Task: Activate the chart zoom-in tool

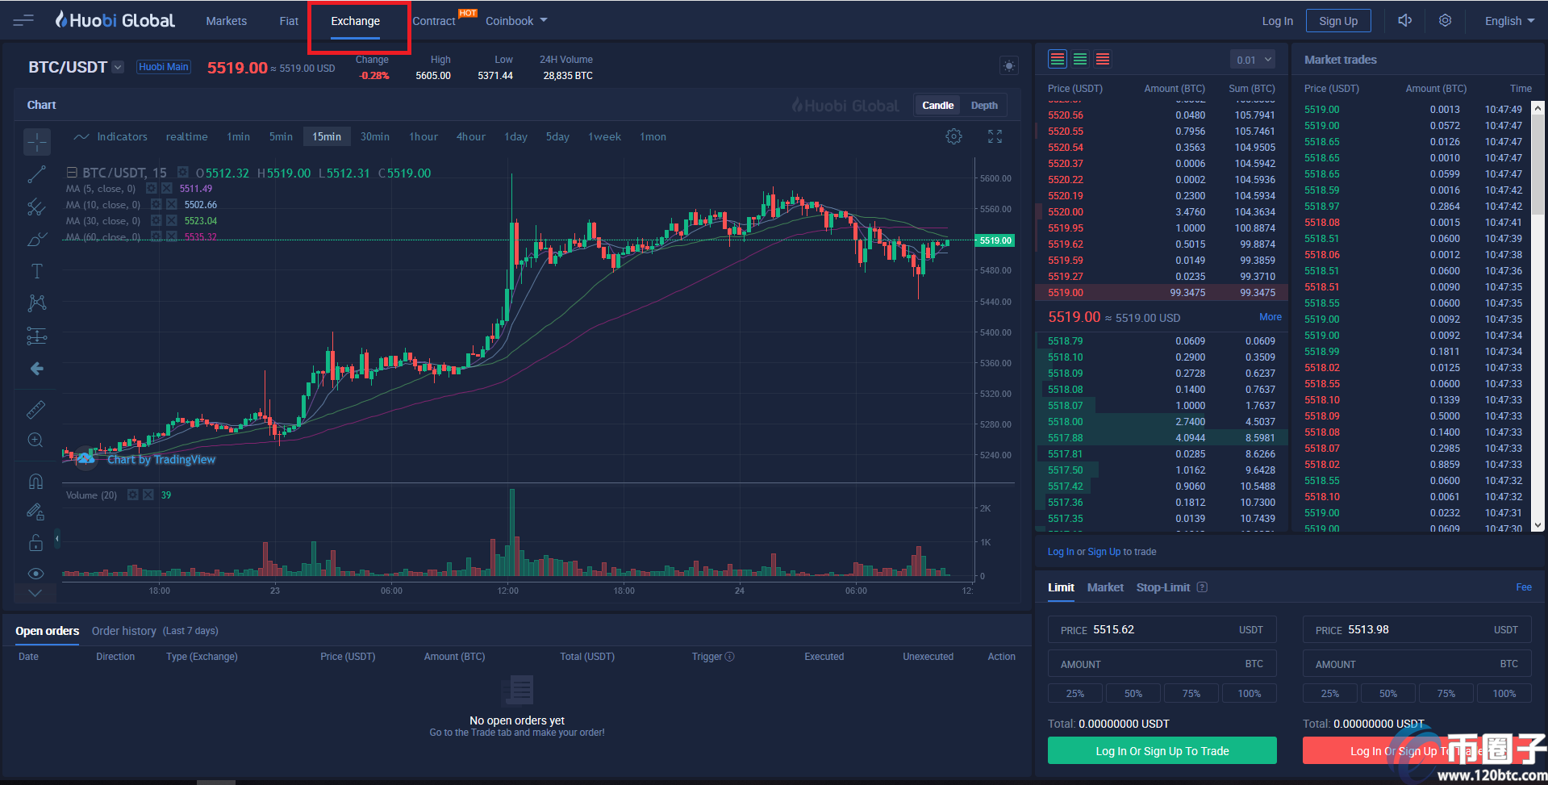Action: [36, 441]
